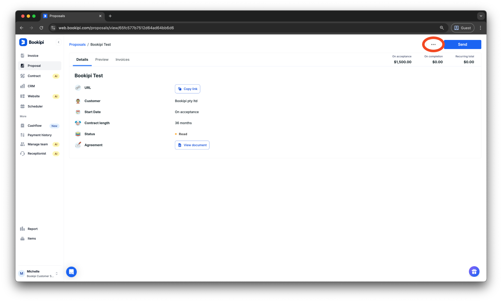
Task: Click the View document button
Action: pyautogui.click(x=192, y=145)
